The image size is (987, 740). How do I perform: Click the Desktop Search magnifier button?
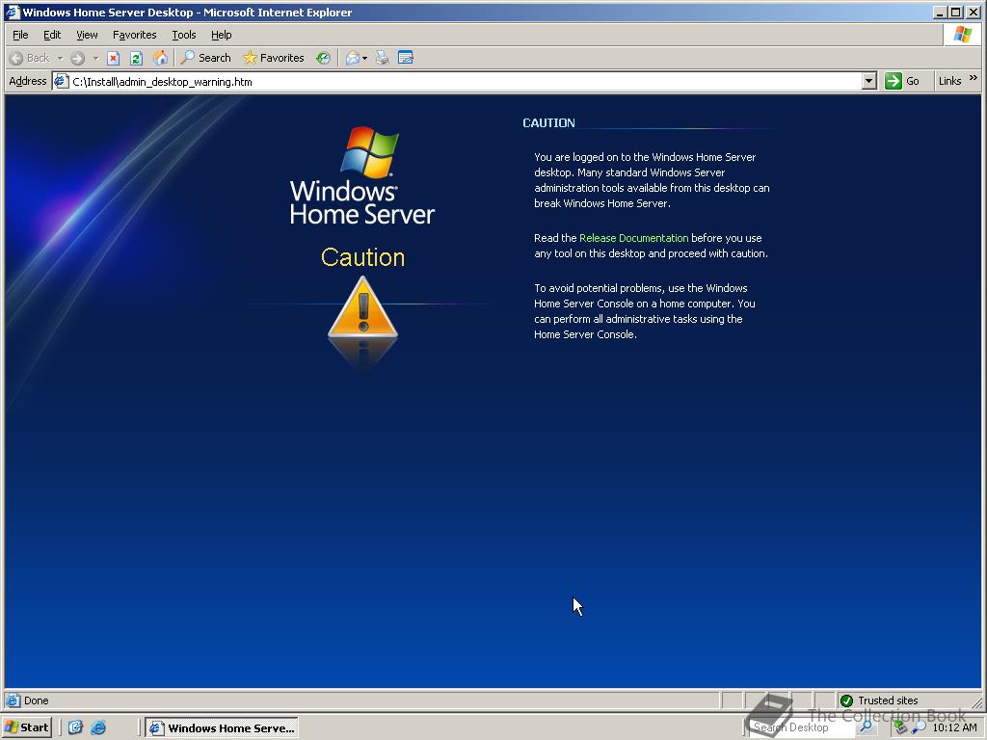tap(867, 727)
